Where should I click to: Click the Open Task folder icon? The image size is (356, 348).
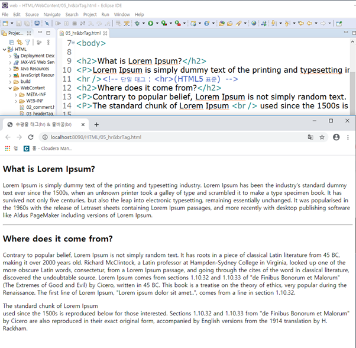pos(230,24)
